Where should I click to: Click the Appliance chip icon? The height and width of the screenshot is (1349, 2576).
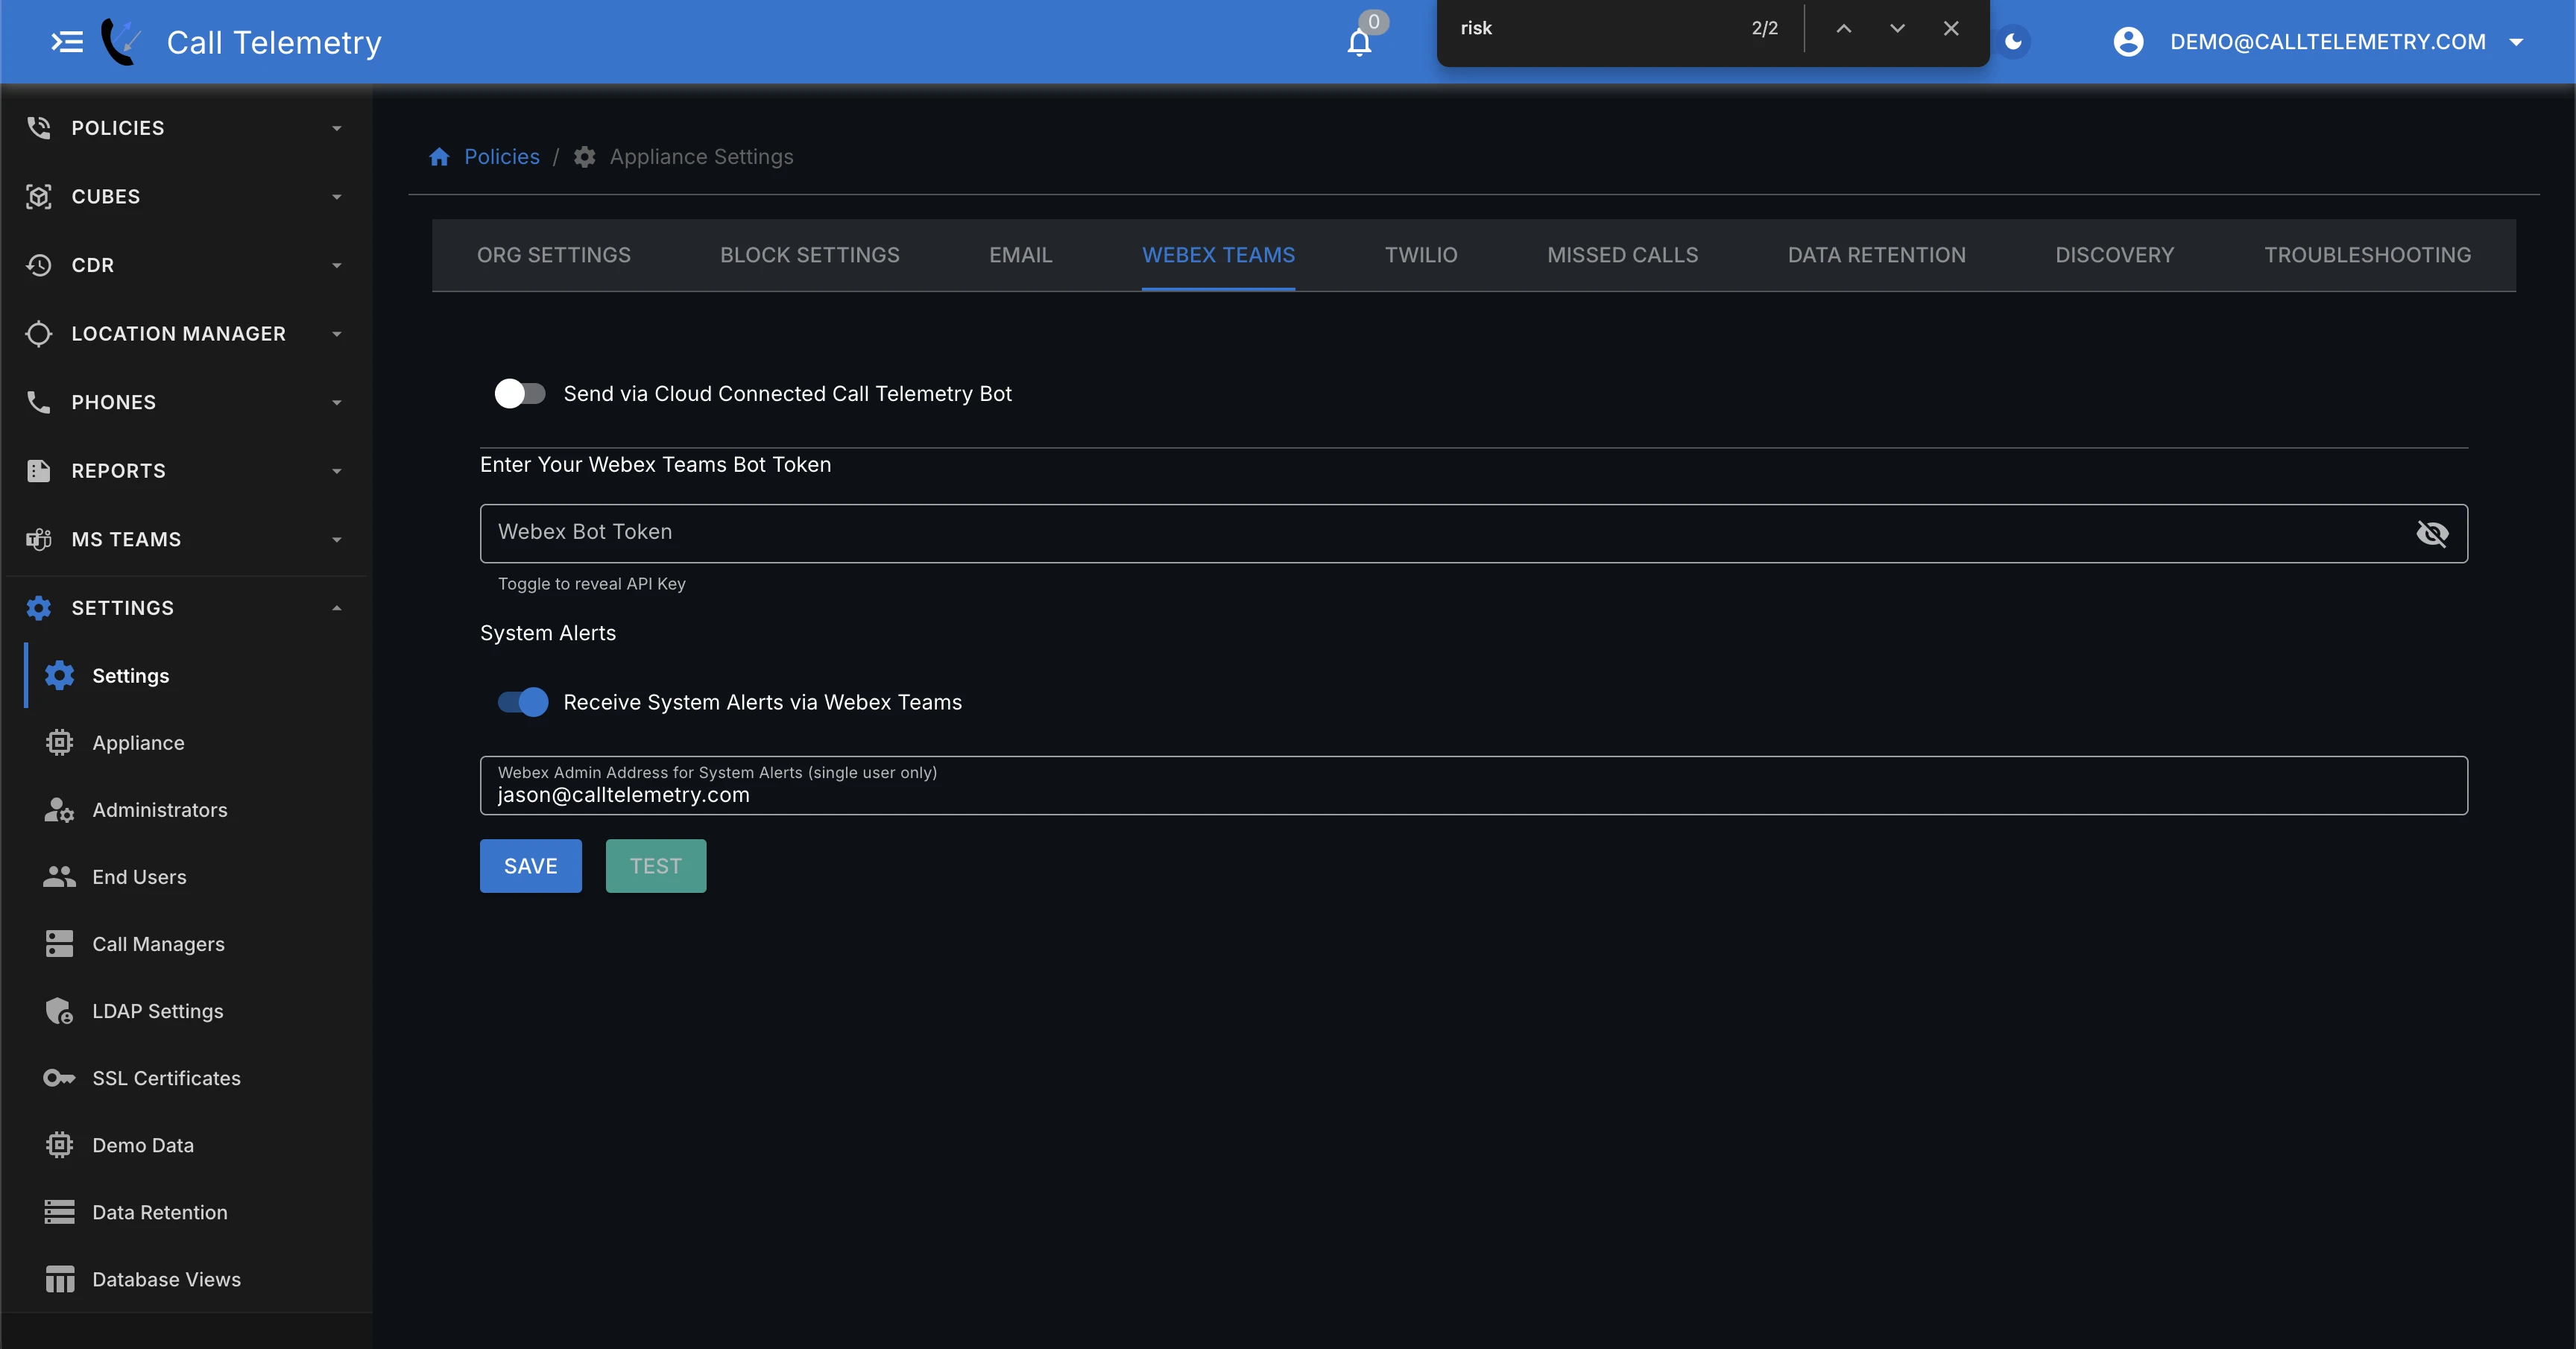[60, 743]
